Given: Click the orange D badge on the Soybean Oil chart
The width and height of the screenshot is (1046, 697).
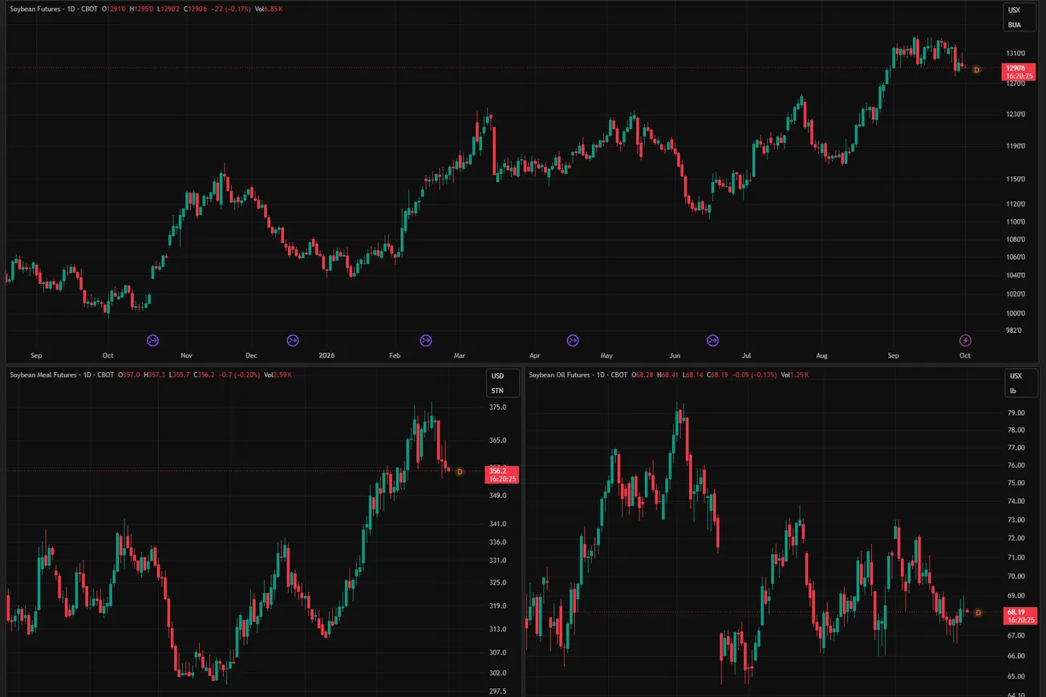Looking at the screenshot, I should 978,612.
